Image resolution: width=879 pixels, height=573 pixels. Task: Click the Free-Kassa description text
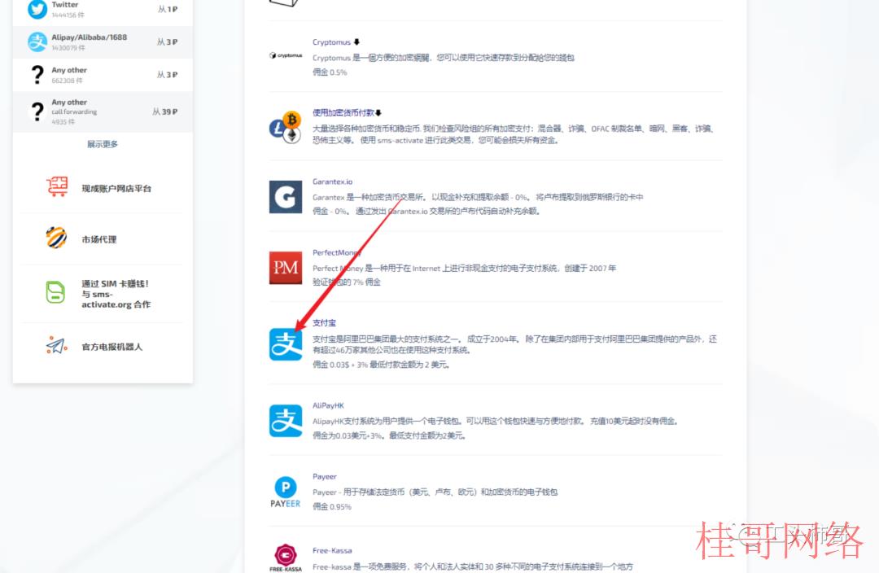tap(473, 566)
